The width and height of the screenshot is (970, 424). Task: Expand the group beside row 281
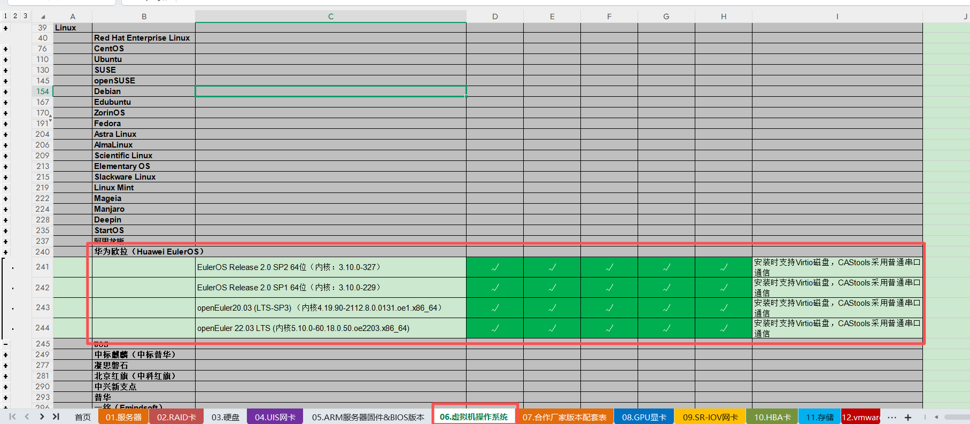(x=5, y=376)
